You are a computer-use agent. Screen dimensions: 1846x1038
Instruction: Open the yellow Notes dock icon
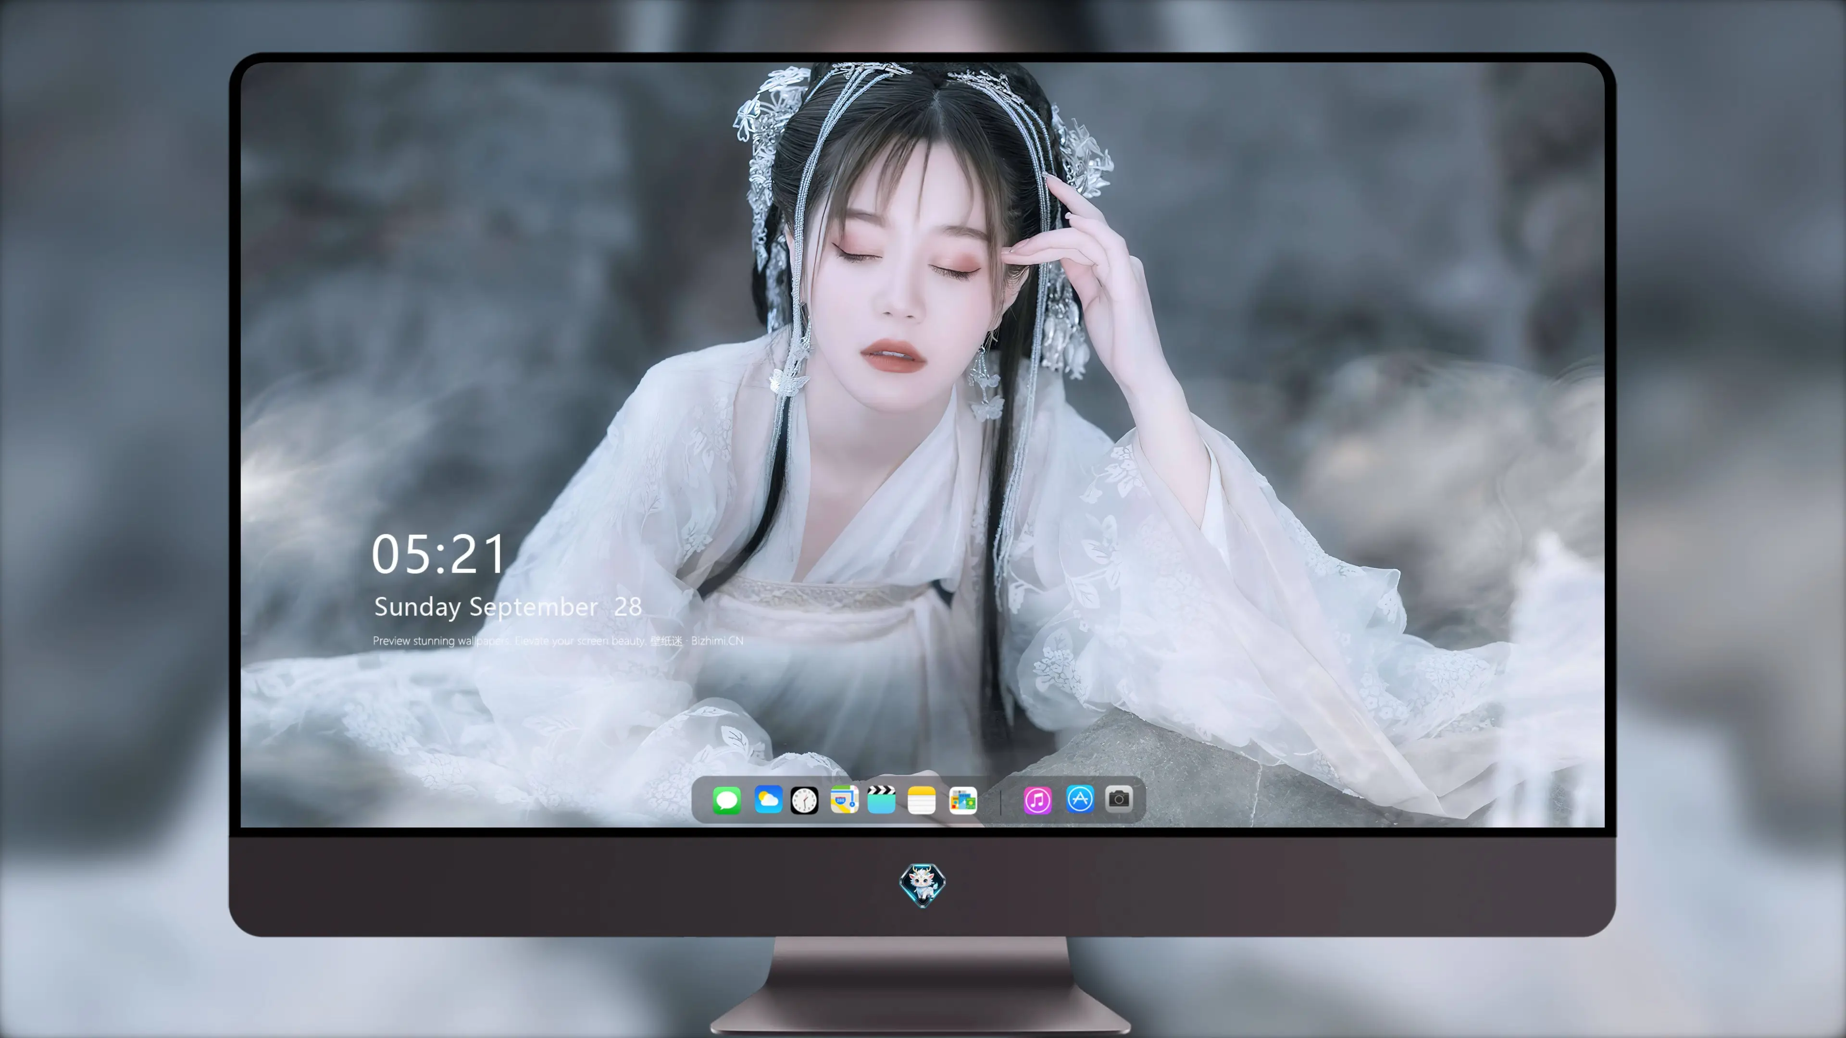(x=922, y=800)
